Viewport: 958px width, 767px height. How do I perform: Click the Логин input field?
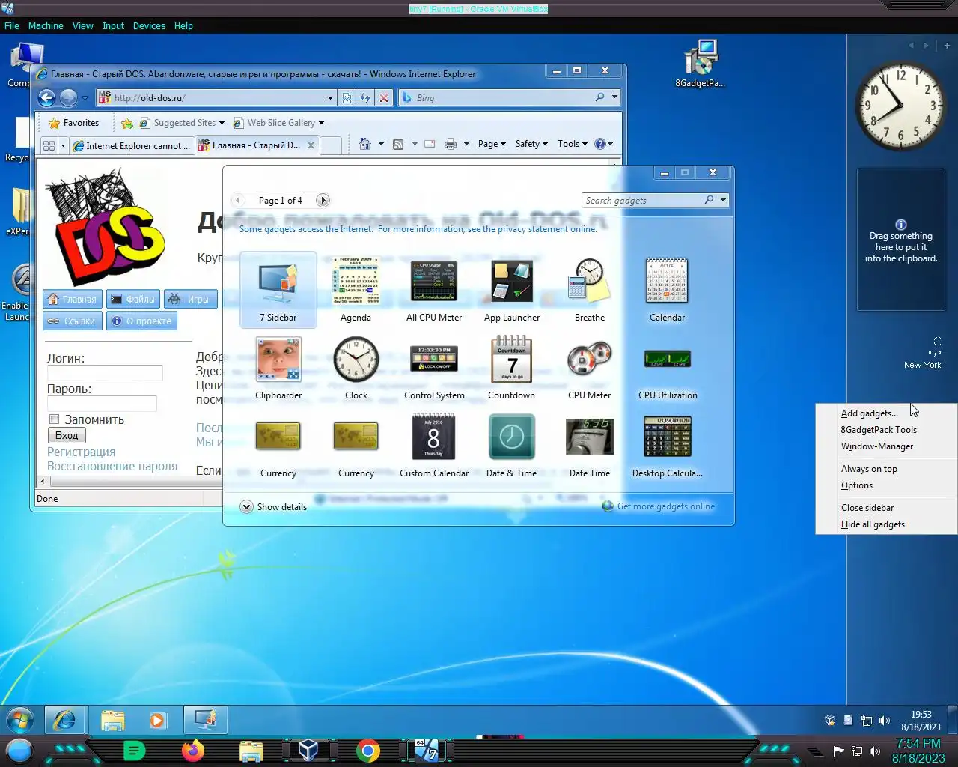(x=105, y=373)
